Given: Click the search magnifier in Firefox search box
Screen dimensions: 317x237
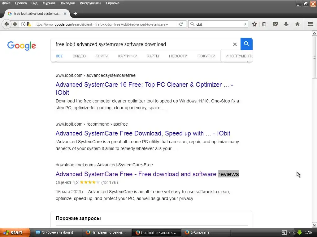Looking at the screenshot, I should point(192,24).
